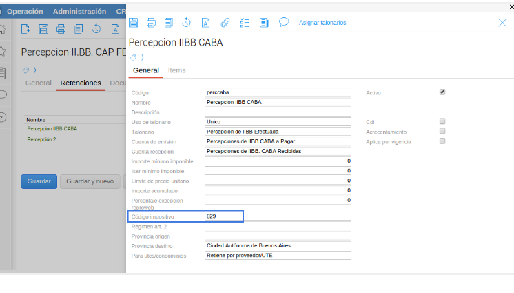Check the Aplica por vigencia checkbox
514x293 pixels.
[442, 141]
